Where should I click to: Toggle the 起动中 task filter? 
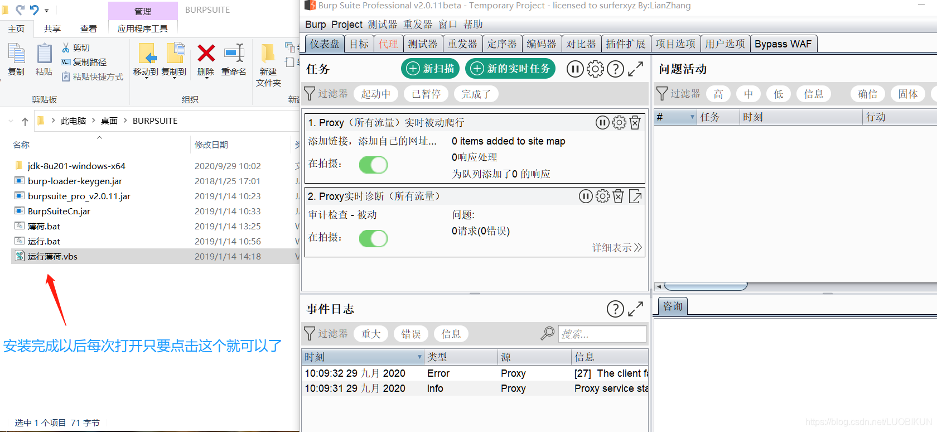click(x=376, y=94)
